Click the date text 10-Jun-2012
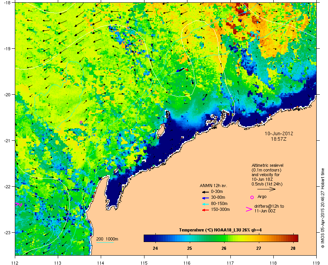Screen dimensions: 328x265 tap(279, 133)
